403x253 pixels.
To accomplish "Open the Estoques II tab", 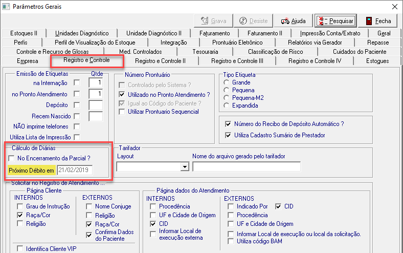I will pyautogui.click(x=24, y=33).
